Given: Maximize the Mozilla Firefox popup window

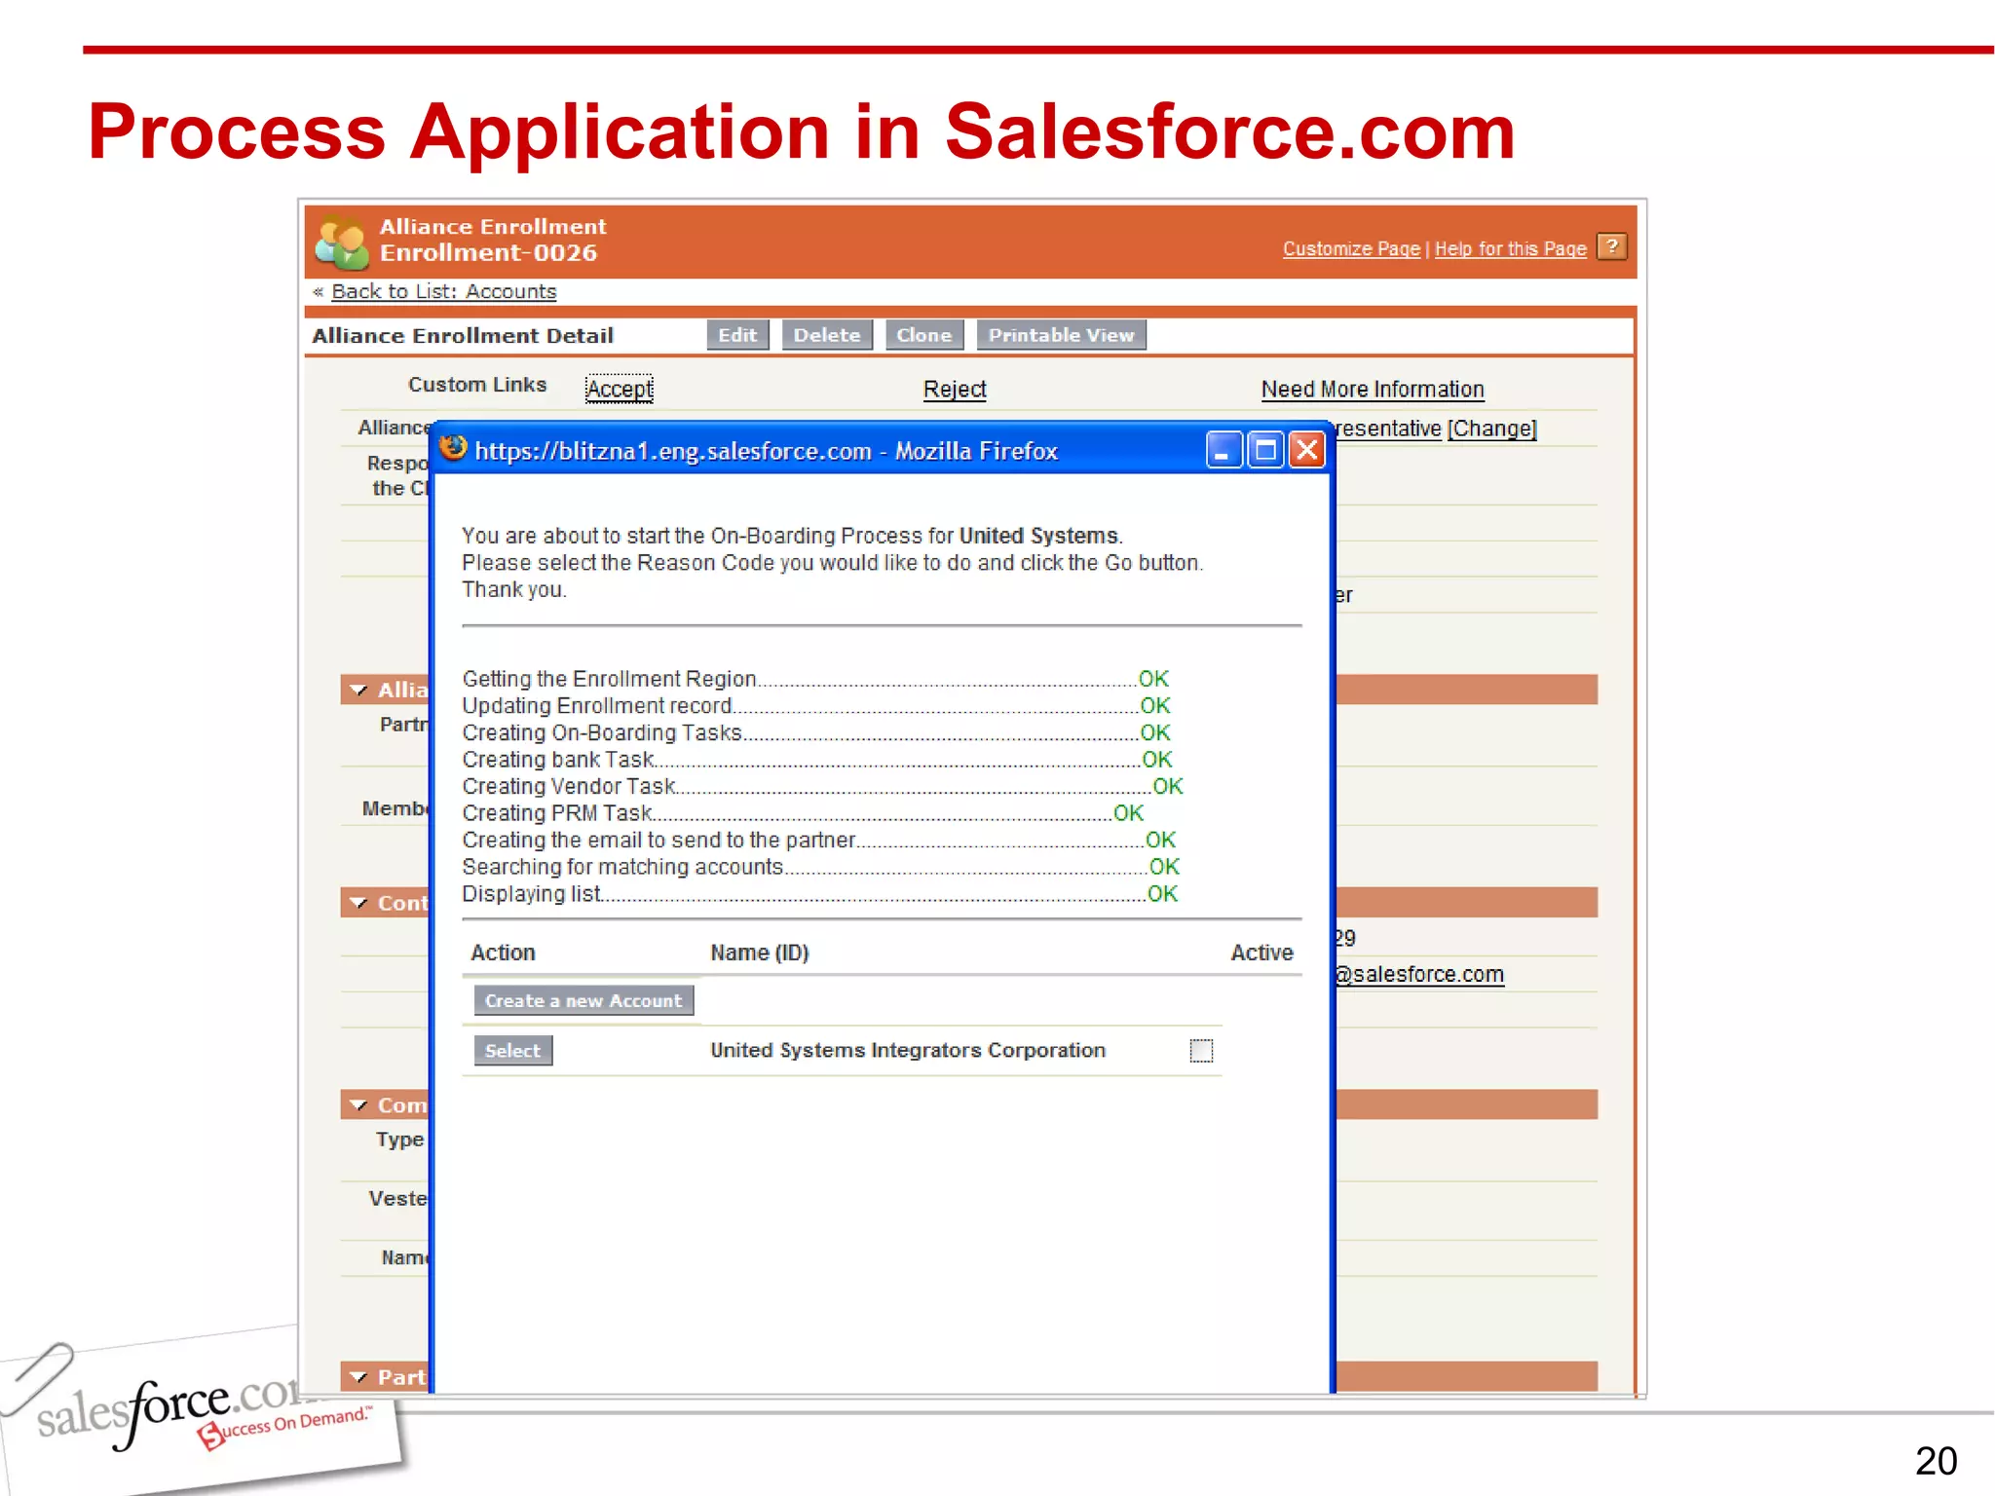Looking at the screenshot, I should tap(1265, 450).
